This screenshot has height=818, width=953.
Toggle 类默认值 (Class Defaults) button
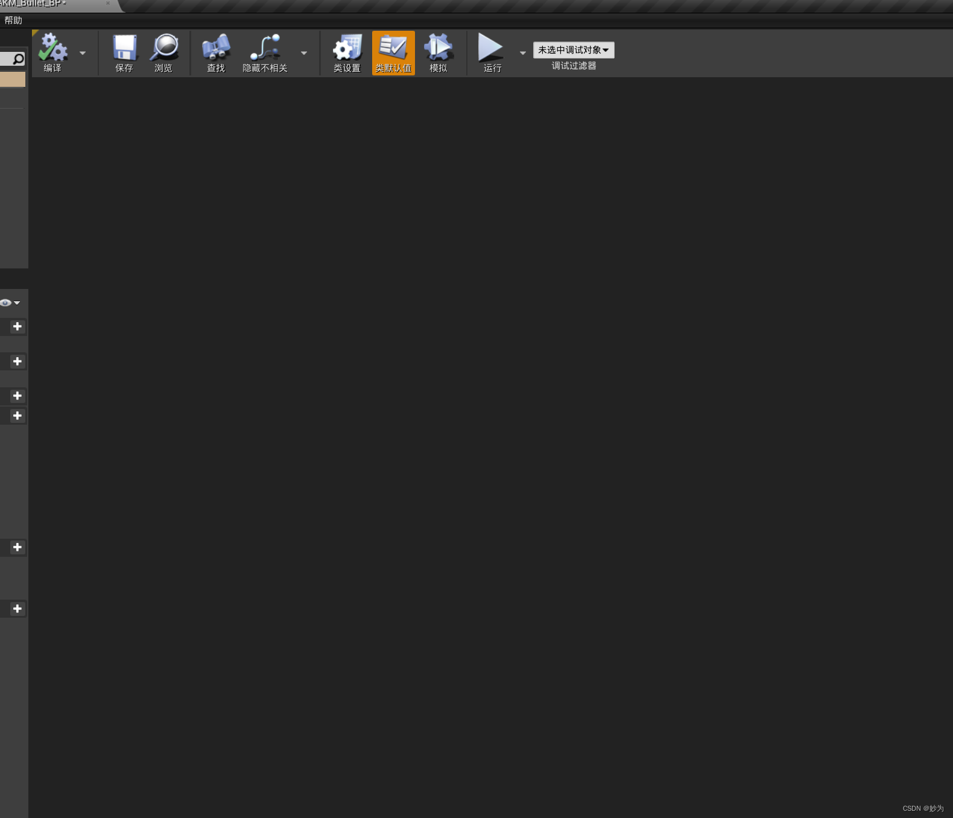point(393,53)
